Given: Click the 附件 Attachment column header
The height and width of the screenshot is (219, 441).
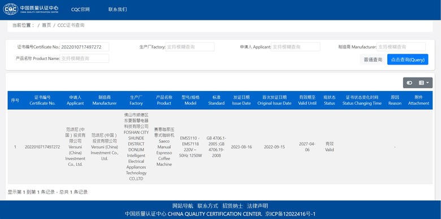Looking at the screenshot, I should click(x=418, y=100).
